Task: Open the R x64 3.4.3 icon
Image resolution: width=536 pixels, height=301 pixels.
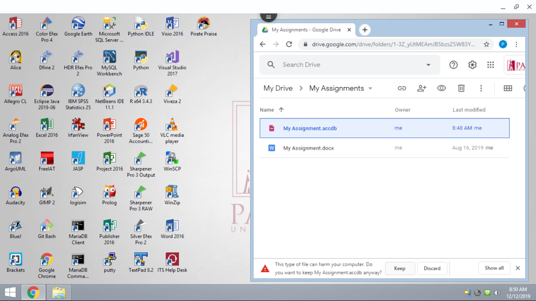Action: (x=141, y=95)
